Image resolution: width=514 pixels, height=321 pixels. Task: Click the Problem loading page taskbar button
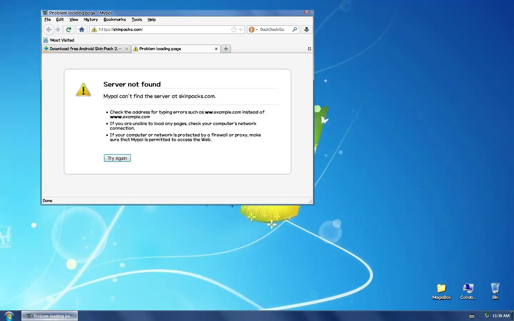(50, 316)
